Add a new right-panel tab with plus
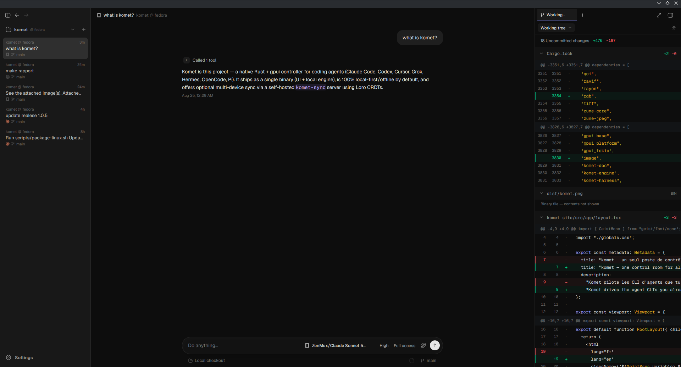Viewport: 681px width, 367px height. pos(582,15)
